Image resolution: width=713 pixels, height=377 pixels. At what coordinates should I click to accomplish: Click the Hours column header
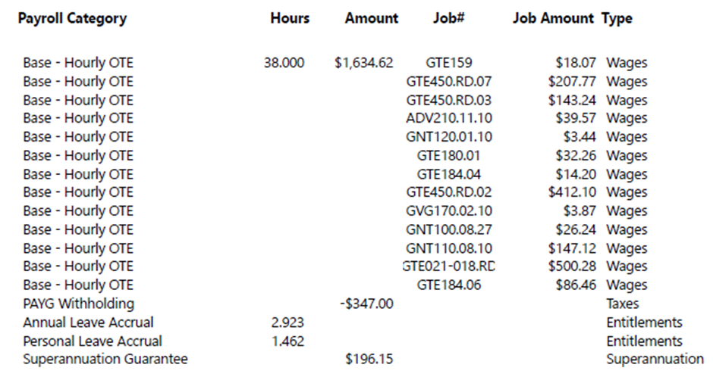(290, 18)
